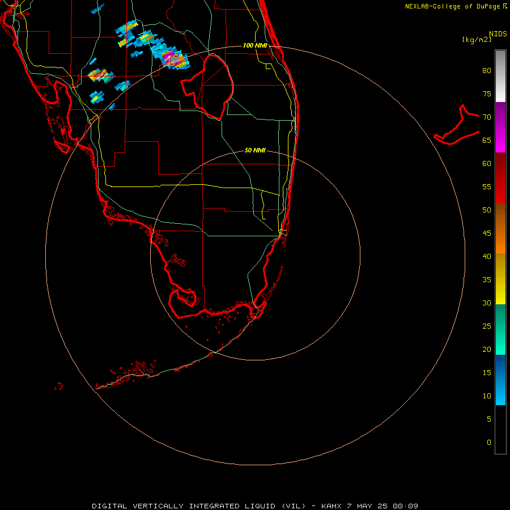This screenshot has height=510, width=510.
Task: Click the green 25 color scale segment
Action: point(500,329)
